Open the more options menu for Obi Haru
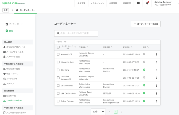The width and height of the screenshot is (179, 115). point(157,70)
